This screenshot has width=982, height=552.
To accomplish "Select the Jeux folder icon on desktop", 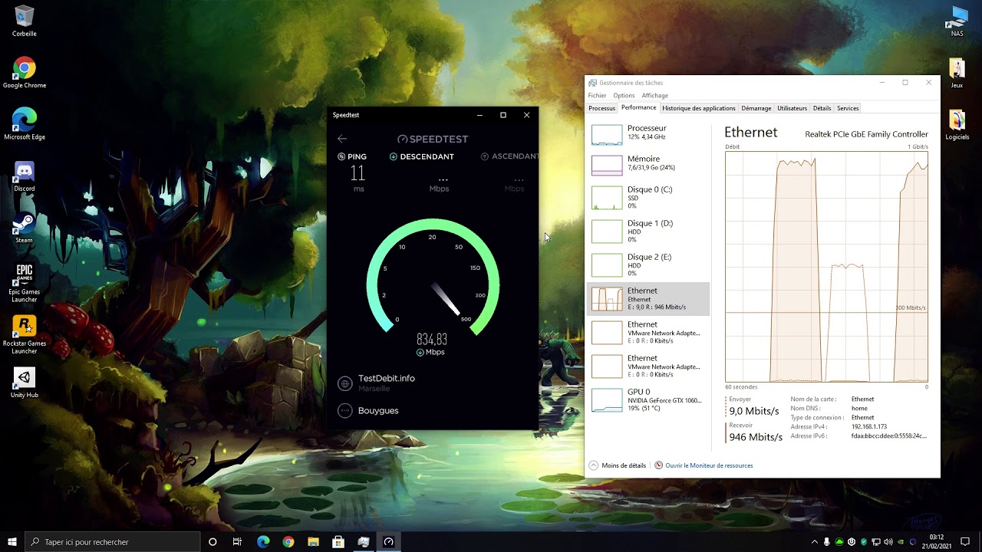I will click(957, 73).
